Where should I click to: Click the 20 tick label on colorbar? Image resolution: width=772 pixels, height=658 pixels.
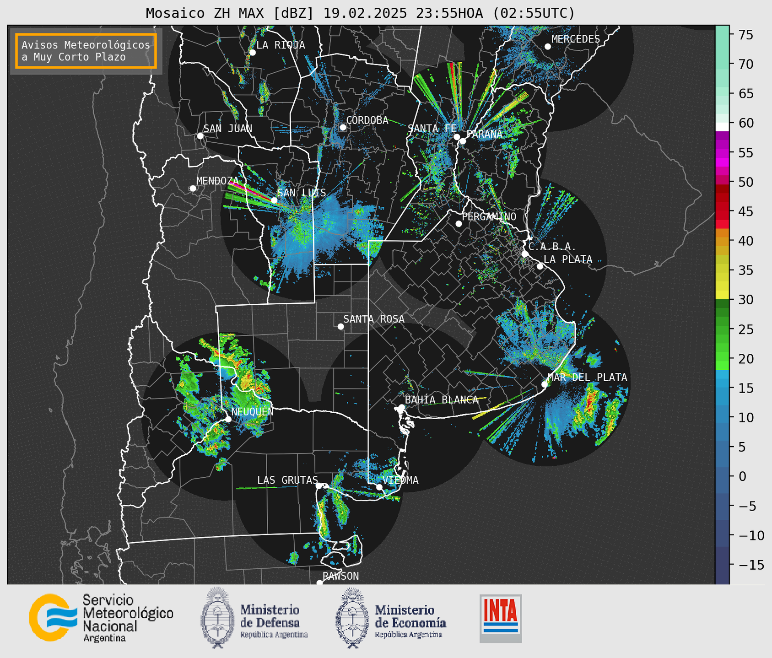coord(746,359)
